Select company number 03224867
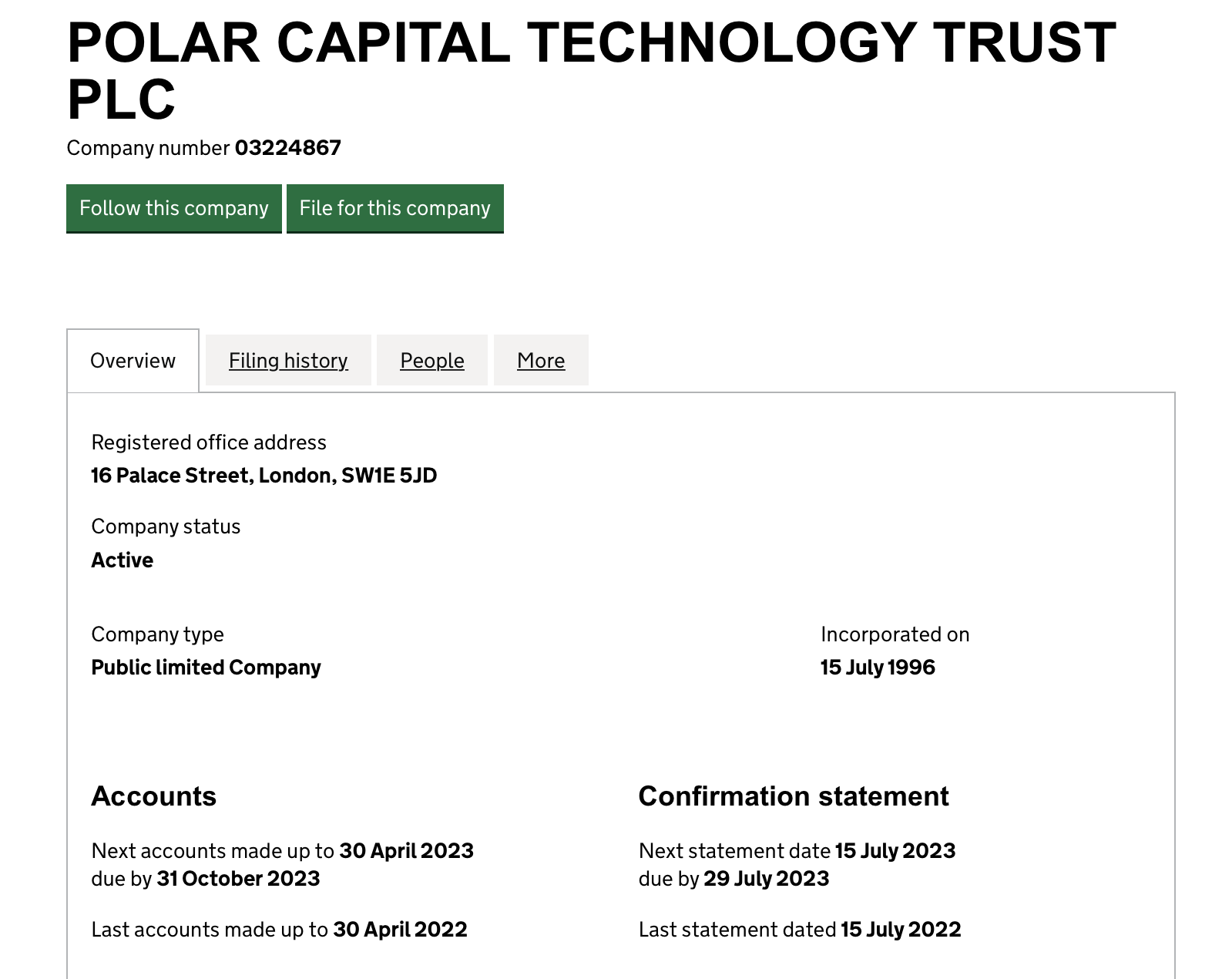 [x=288, y=148]
